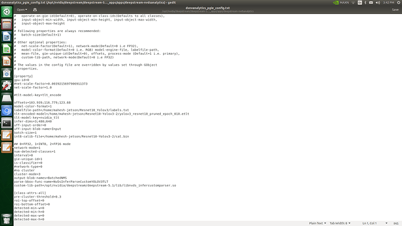Open the mail messaging indicator
Screen dimensions: 402x226
(371, 2)
